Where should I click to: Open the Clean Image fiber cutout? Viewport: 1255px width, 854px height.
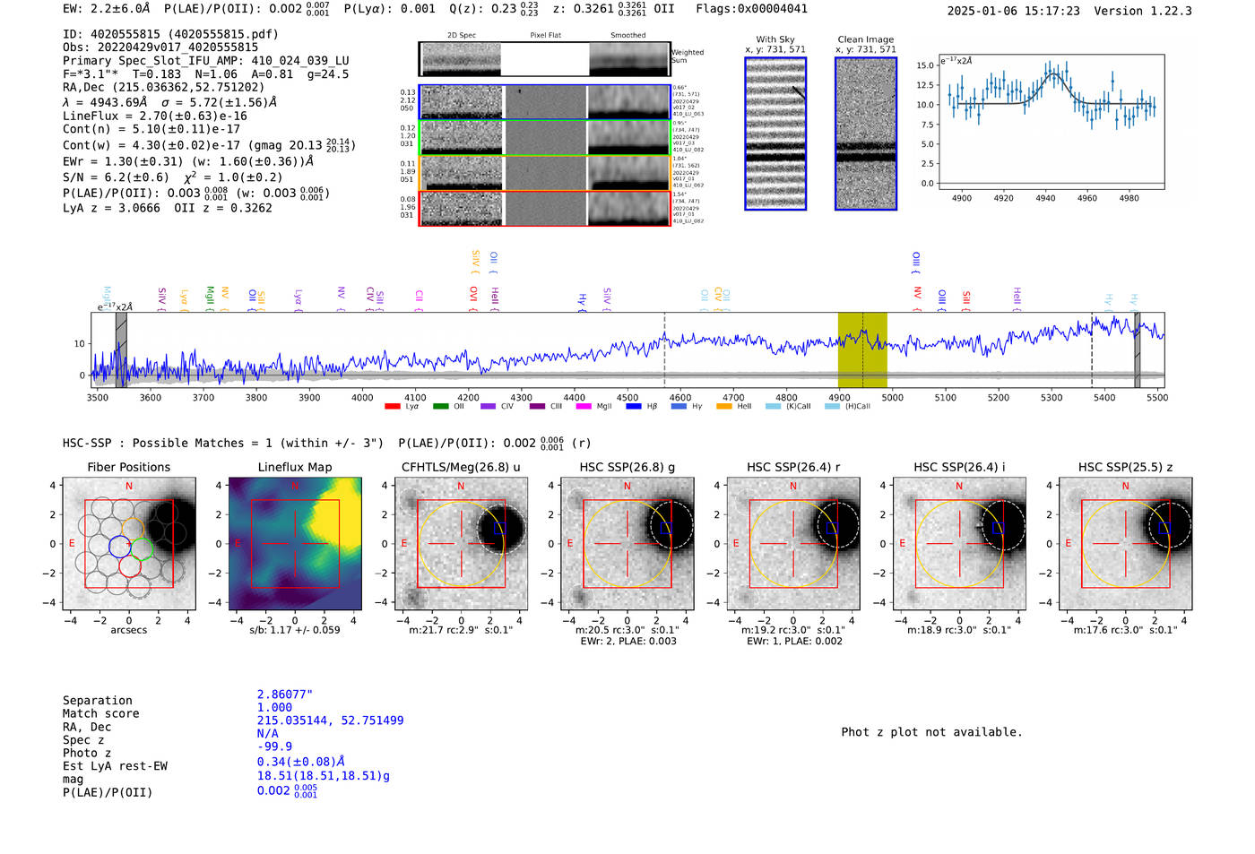point(866,134)
